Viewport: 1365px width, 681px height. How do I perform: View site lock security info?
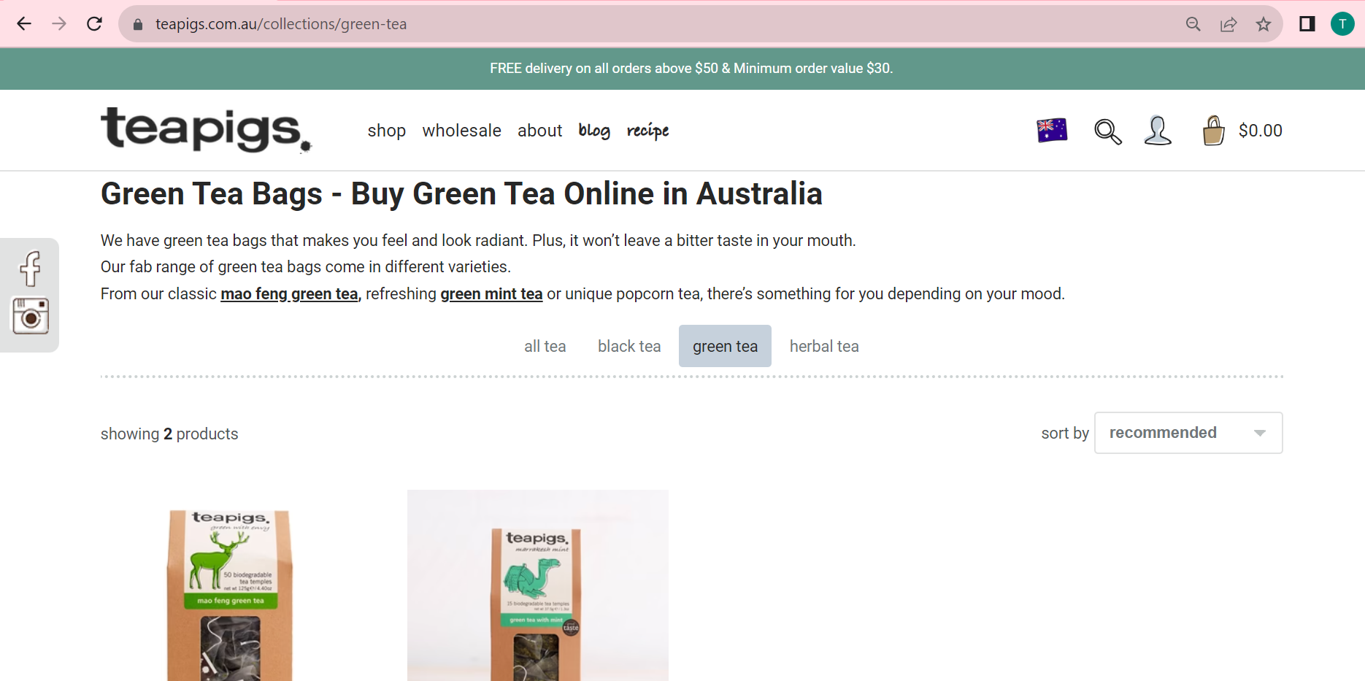coord(138,24)
